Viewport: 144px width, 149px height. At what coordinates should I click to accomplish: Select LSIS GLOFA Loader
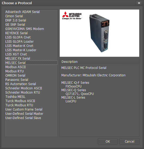click(31, 42)
